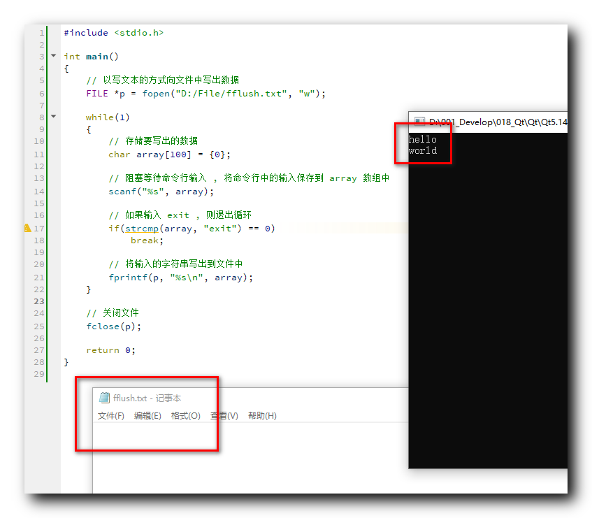Click the 'hello' output in console
The height and width of the screenshot is (518, 592).
tap(422, 139)
